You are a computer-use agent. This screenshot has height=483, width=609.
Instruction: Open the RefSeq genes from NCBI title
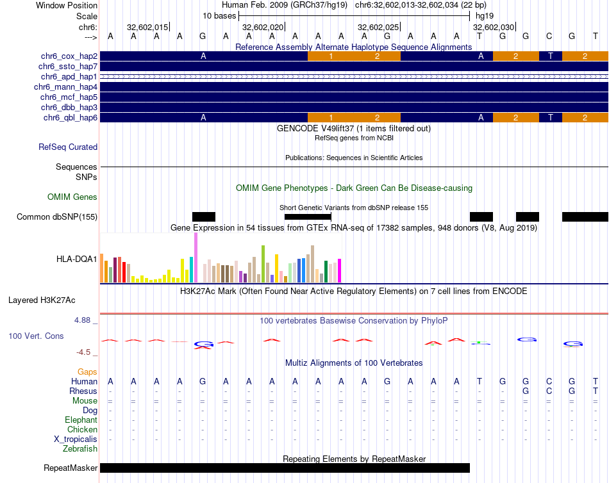point(354,138)
